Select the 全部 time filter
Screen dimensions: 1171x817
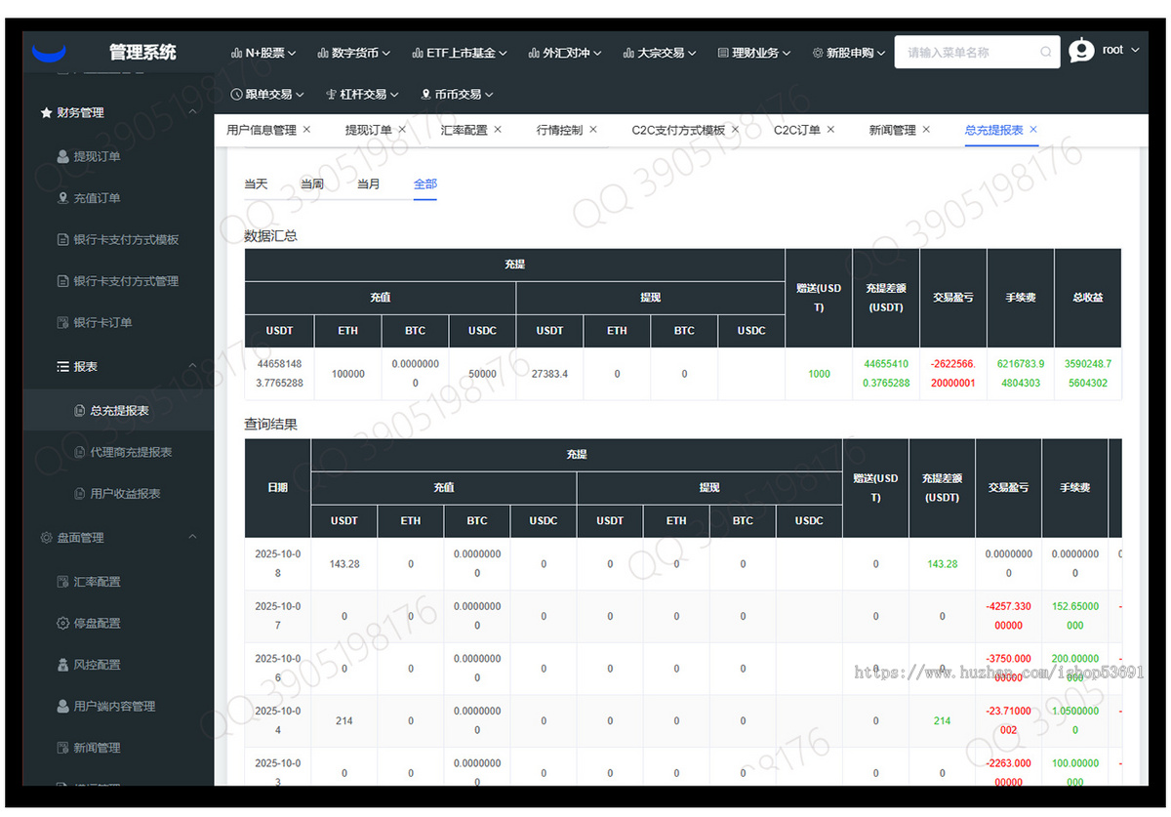point(425,184)
